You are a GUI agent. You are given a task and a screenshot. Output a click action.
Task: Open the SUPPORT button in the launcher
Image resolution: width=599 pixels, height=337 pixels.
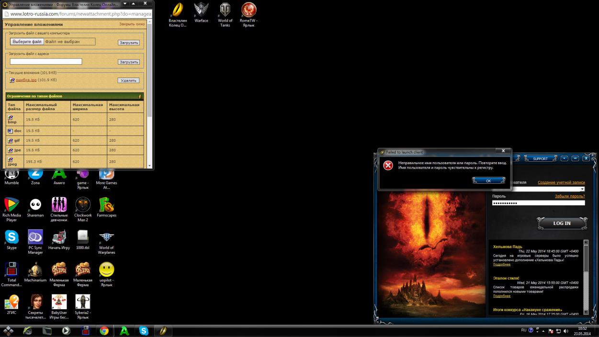[540, 158]
